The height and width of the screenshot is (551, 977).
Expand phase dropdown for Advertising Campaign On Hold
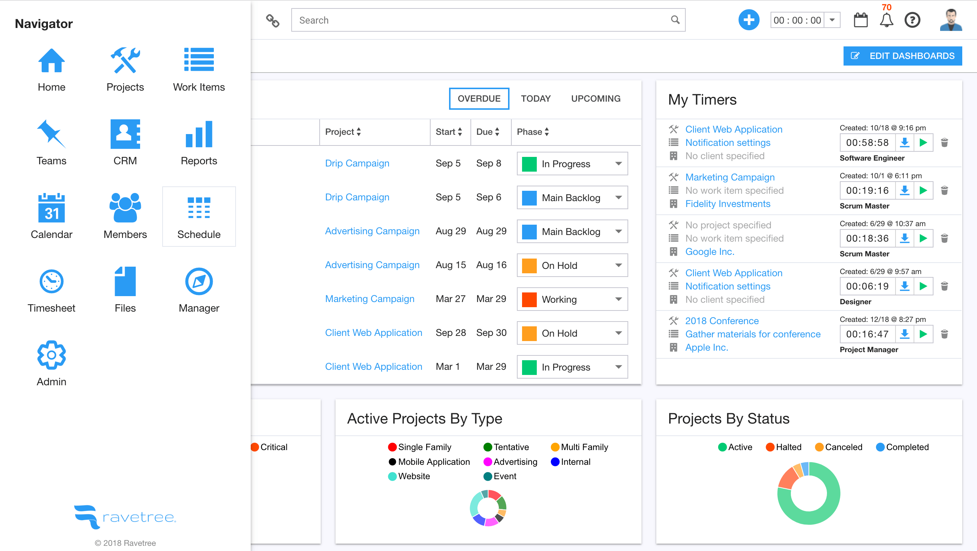click(618, 265)
